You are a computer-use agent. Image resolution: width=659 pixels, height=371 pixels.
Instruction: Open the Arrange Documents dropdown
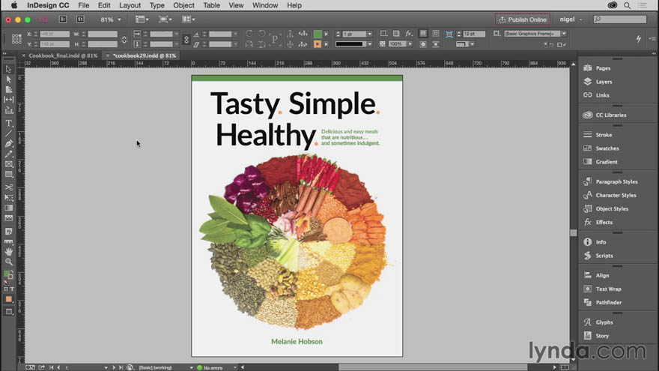[x=188, y=19]
